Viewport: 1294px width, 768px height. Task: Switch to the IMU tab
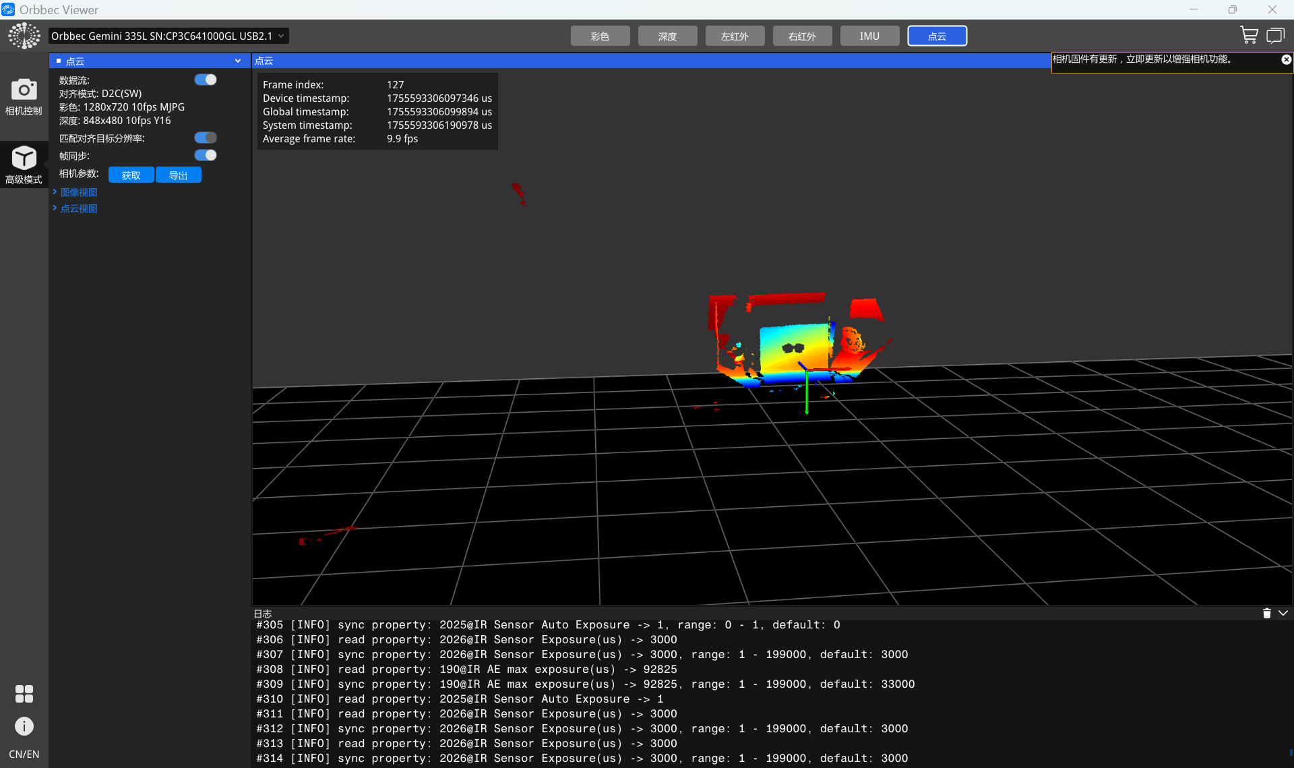point(869,36)
